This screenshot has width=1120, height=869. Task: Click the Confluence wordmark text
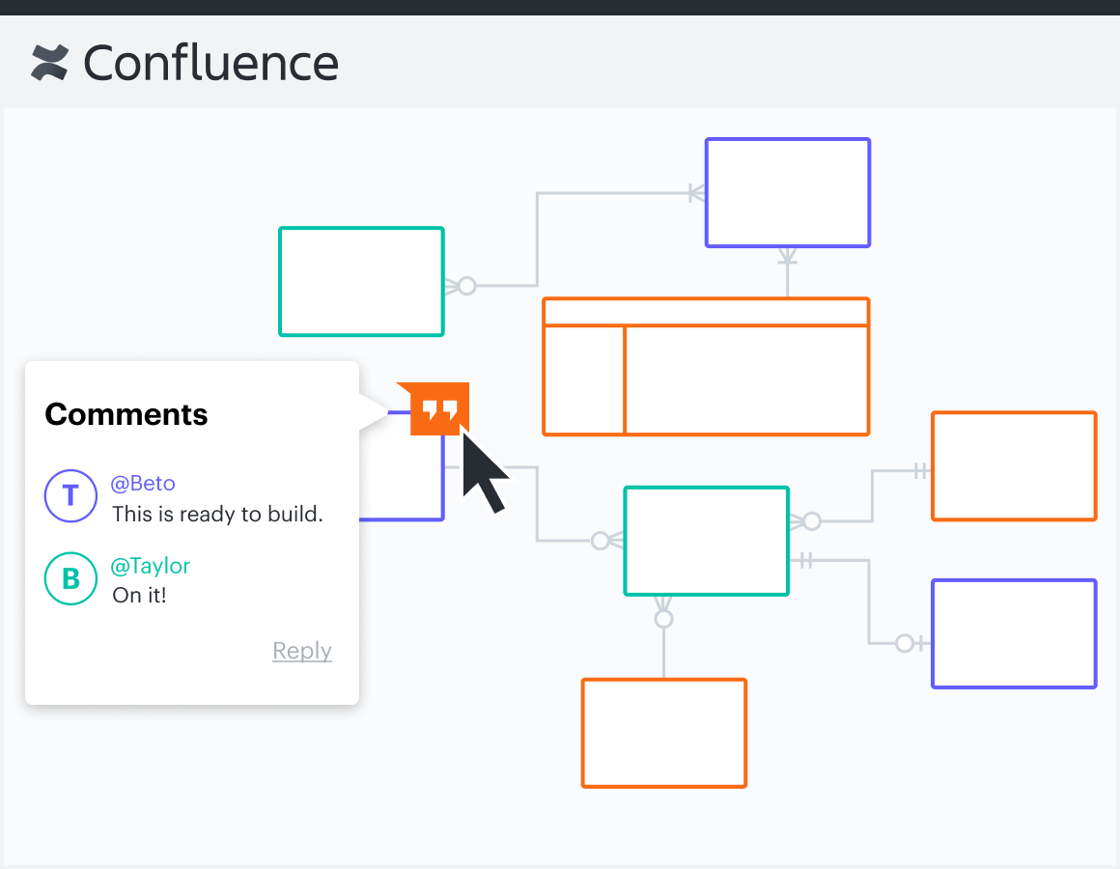click(x=210, y=63)
